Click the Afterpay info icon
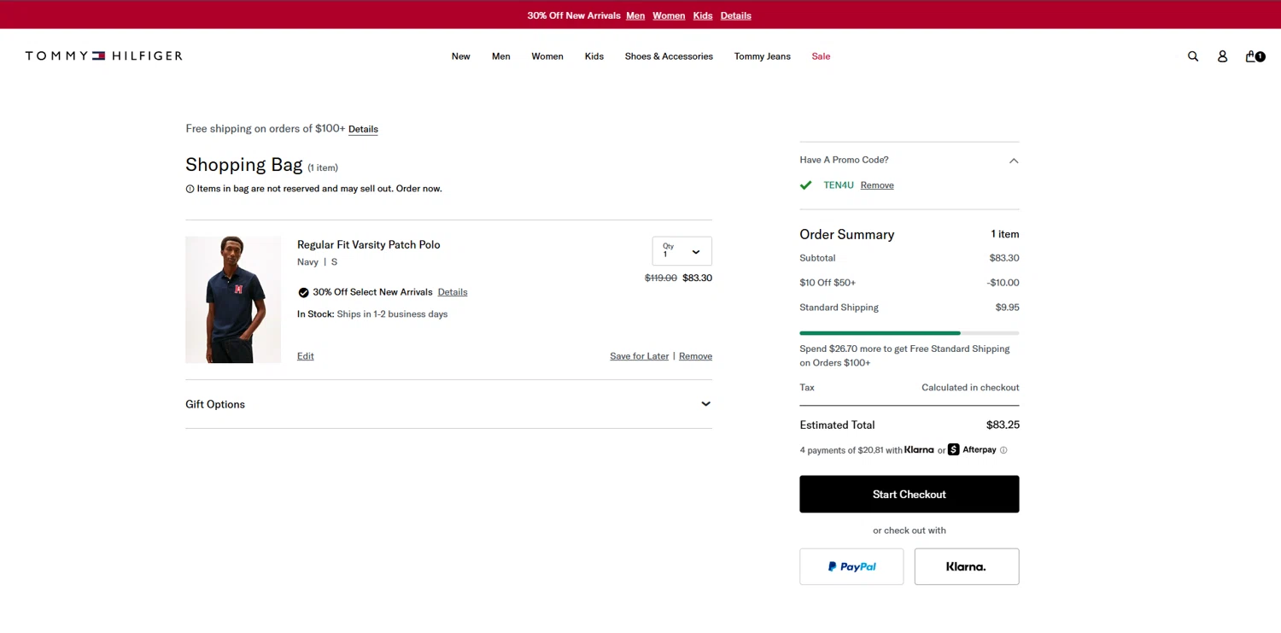The image size is (1281, 633). coord(1003,450)
